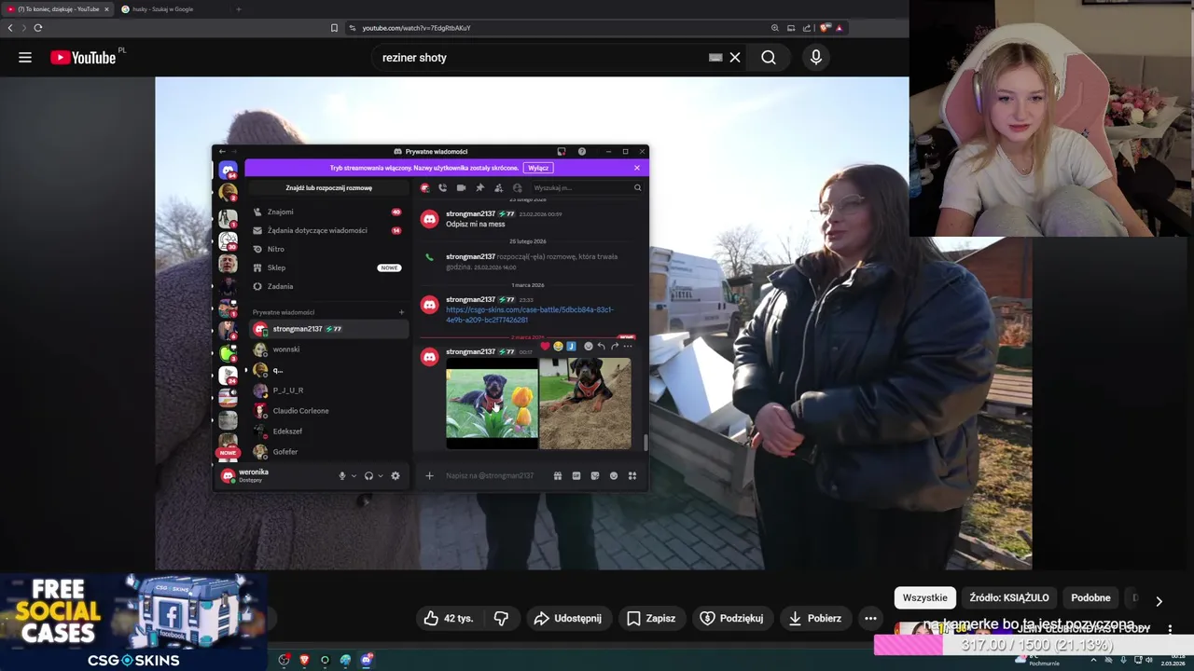
Task: Expand microphone input options arrow
Action: tap(353, 475)
